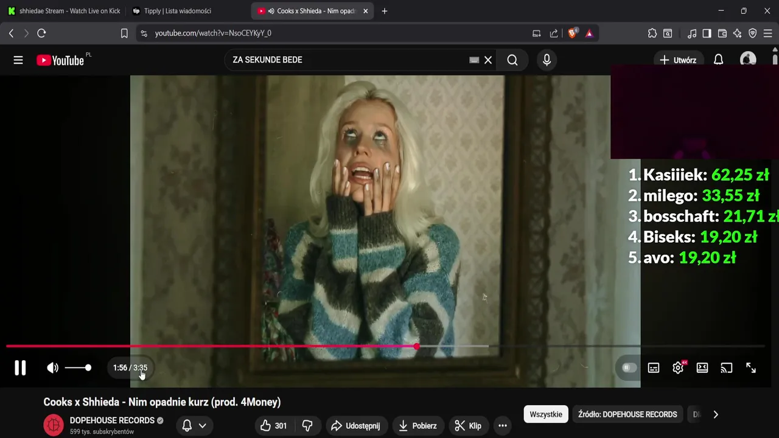The height and width of the screenshot is (438, 779).
Task: Open the Brave Shields lion icon
Action: 572,33
